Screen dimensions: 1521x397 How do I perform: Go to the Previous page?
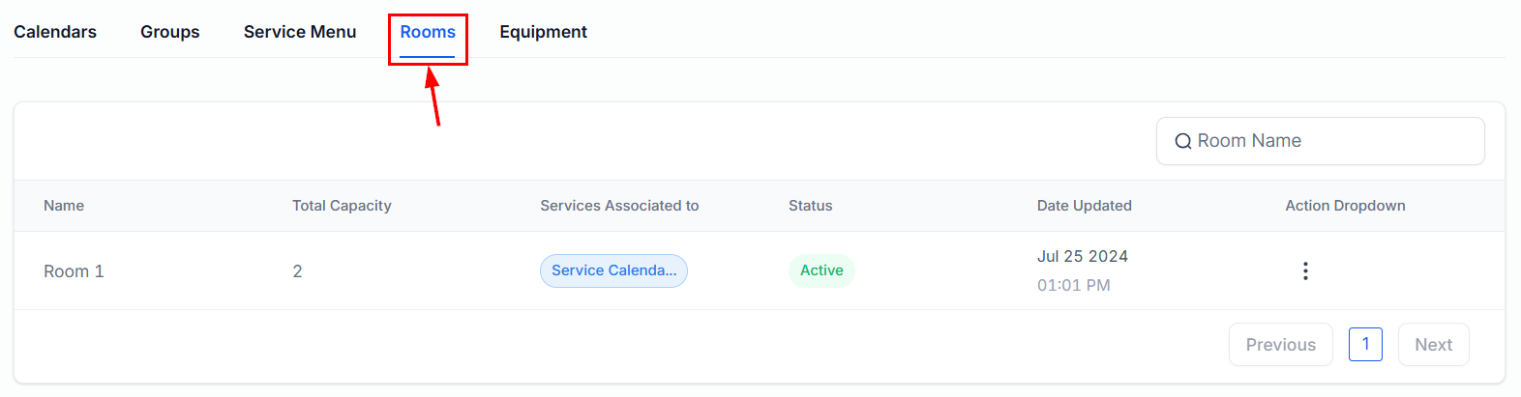point(1280,345)
